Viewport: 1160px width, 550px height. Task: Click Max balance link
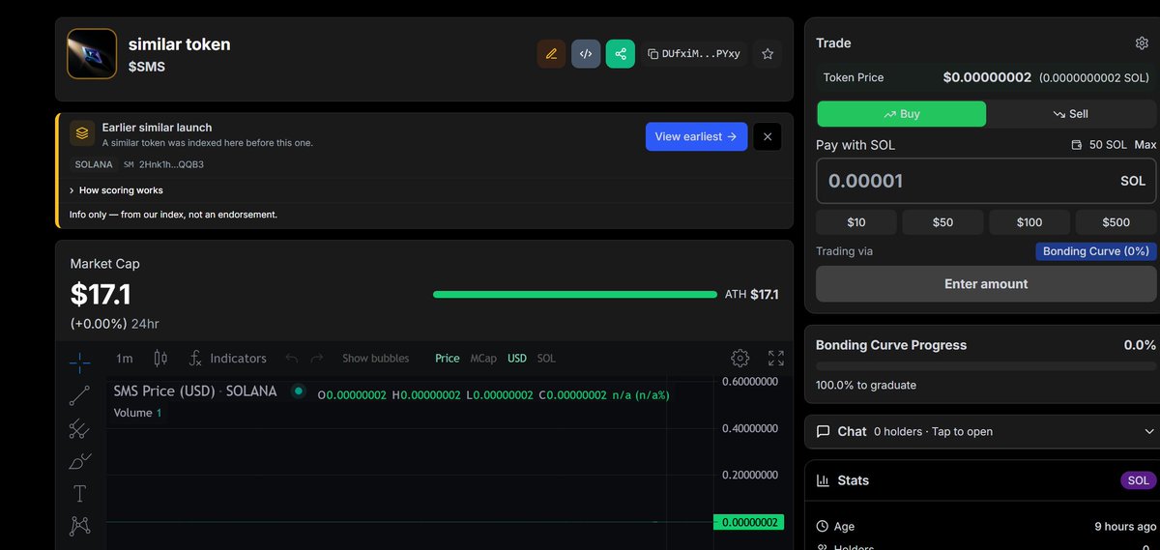[x=1145, y=145]
